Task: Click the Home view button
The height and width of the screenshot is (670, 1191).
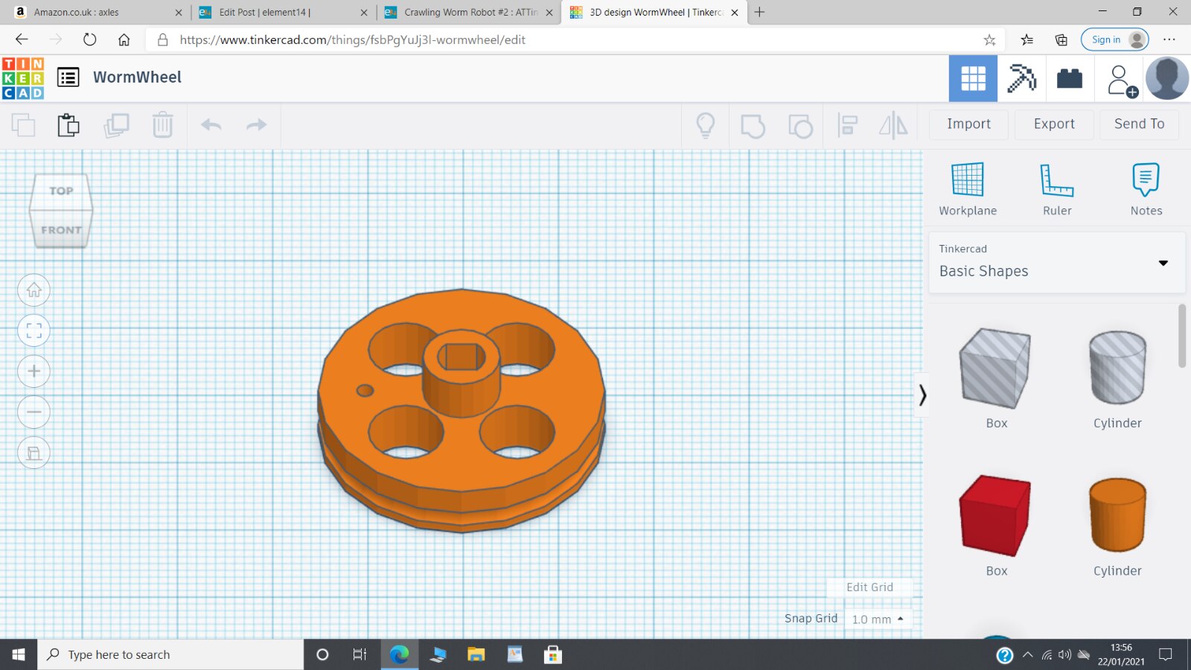Action: click(33, 290)
